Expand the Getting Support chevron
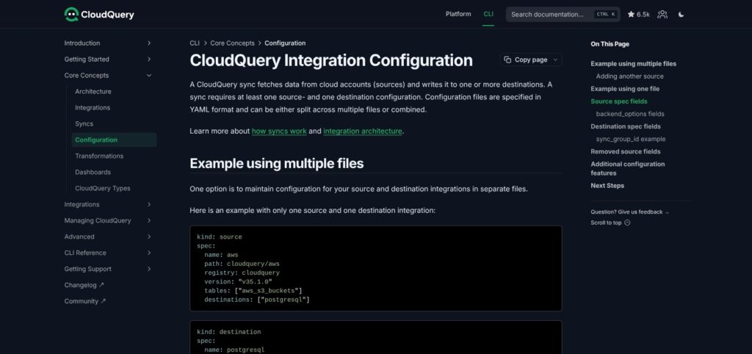 pos(148,269)
